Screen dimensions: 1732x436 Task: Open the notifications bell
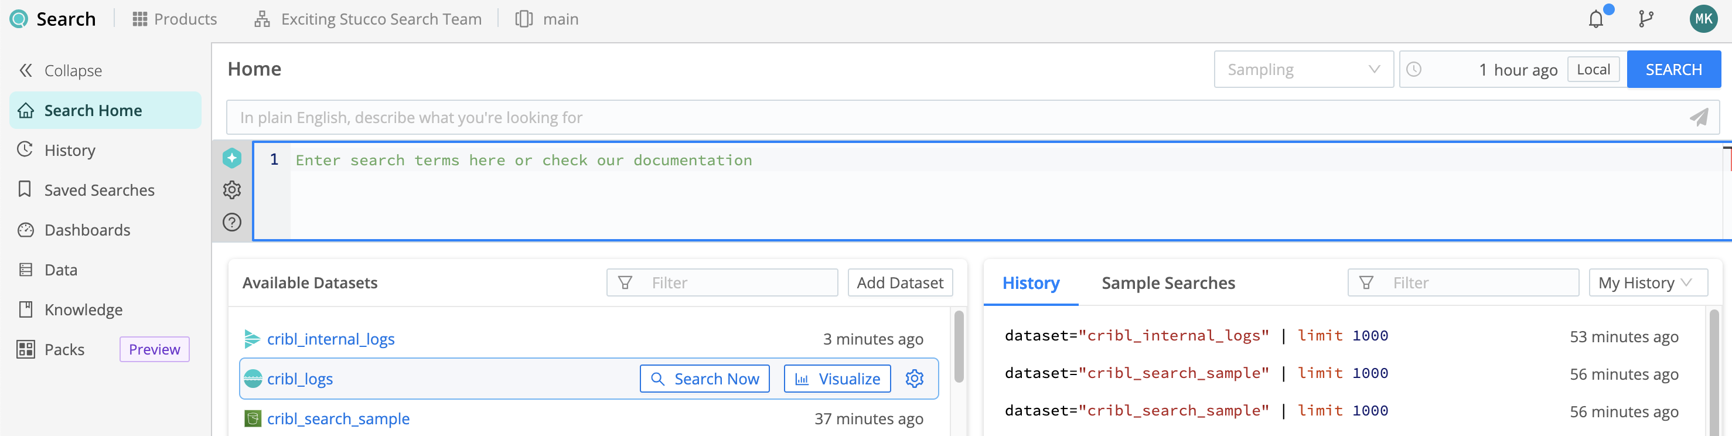point(1596,19)
